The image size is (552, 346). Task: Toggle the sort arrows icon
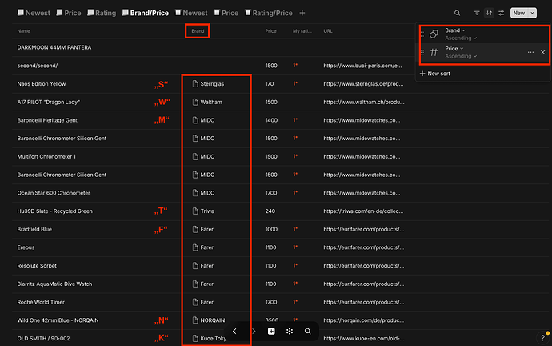(489, 13)
